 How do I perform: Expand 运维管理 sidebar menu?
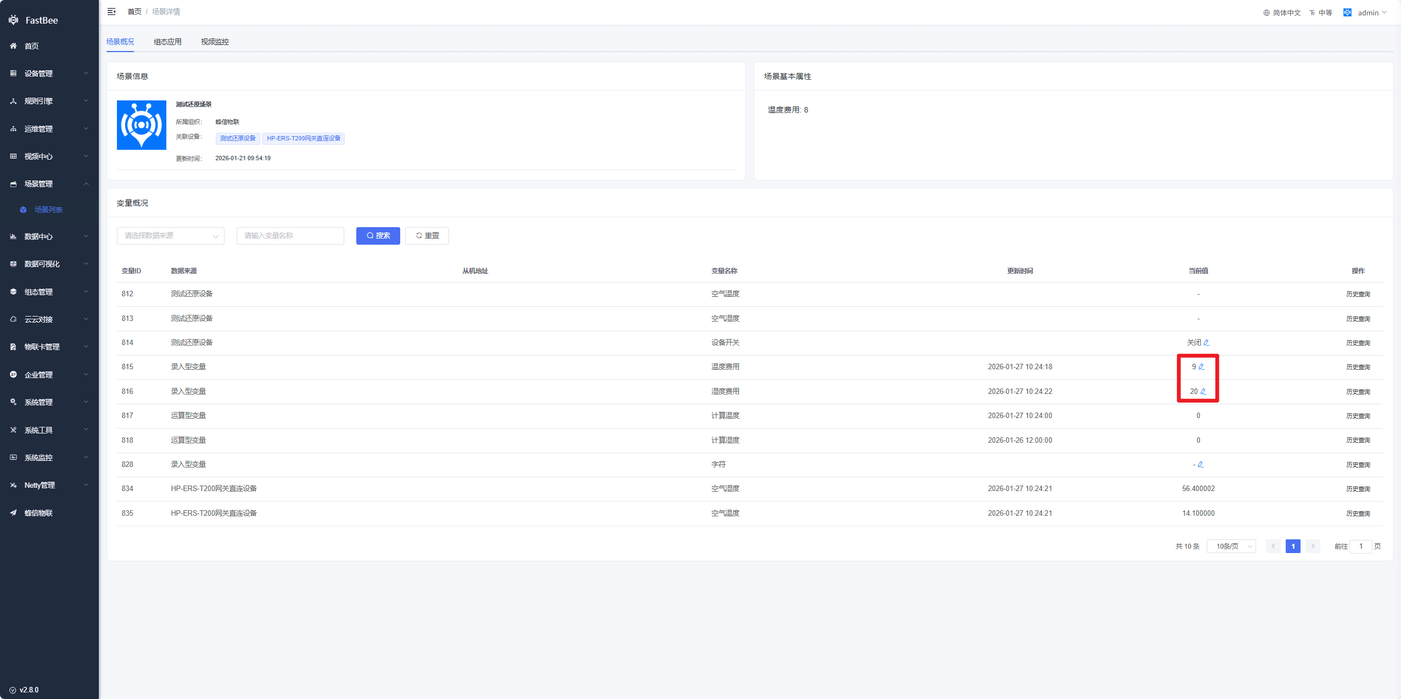(x=49, y=129)
